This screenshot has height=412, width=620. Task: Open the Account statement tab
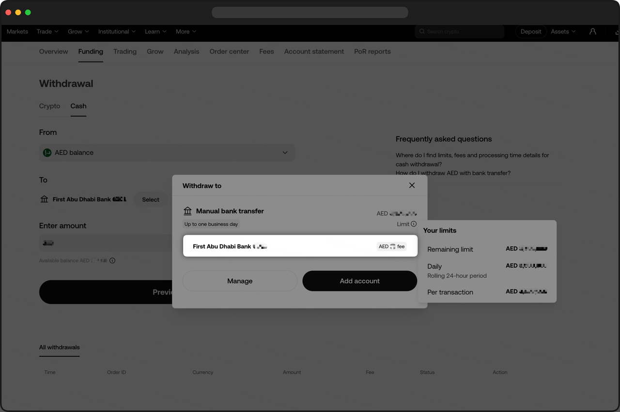(x=314, y=51)
